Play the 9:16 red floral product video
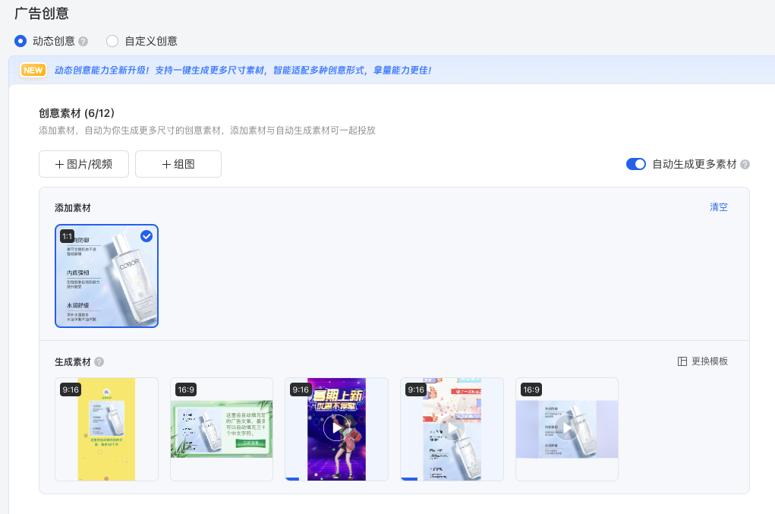The image size is (775, 514). [452, 428]
